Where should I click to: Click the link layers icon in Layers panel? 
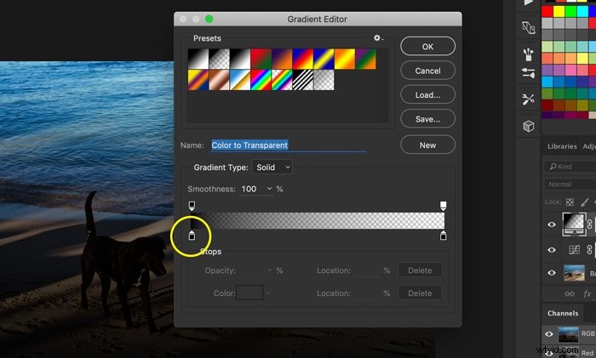pyautogui.click(x=570, y=294)
